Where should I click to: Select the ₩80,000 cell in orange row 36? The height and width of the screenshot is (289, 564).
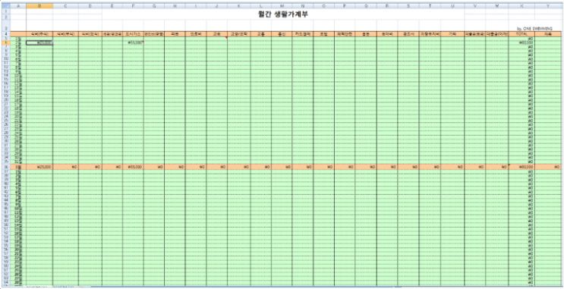point(521,167)
